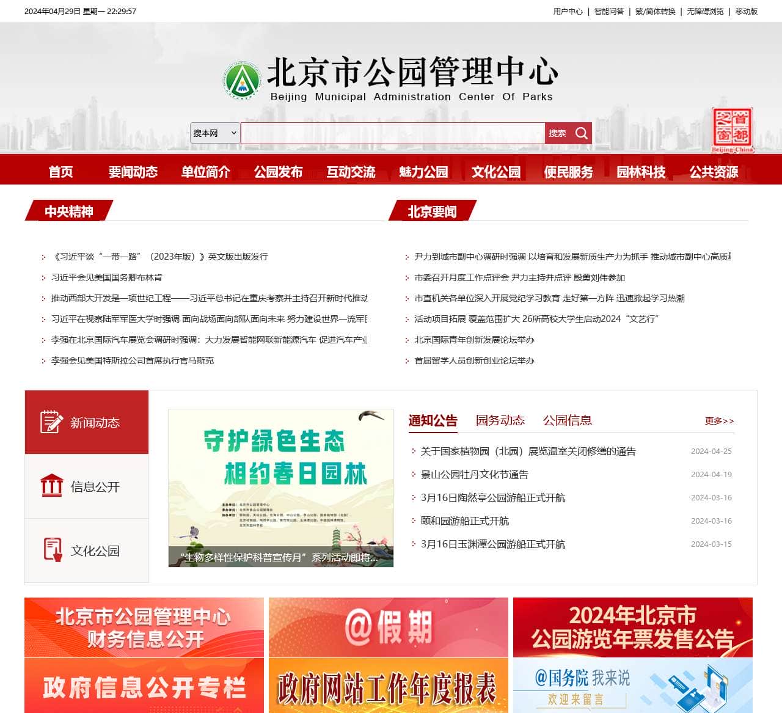The image size is (782, 713).
Task: Navigate to 魅力公园 section
Action: click(424, 172)
